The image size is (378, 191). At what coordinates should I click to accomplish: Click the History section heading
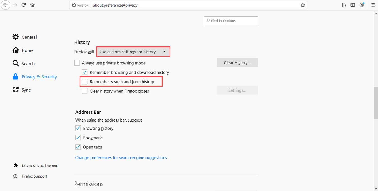pos(82,42)
